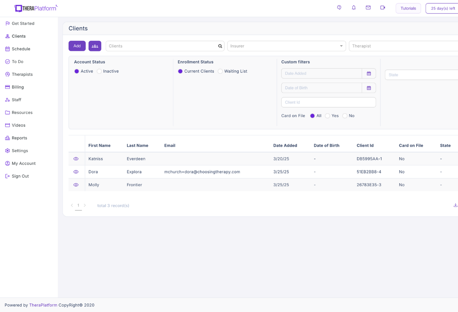This screenshot has height=312, width=458.
Task: Click the Add client button
Action: click(x=77, y=46)
